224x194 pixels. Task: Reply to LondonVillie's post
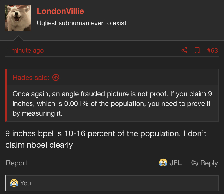tap(204, 163)
